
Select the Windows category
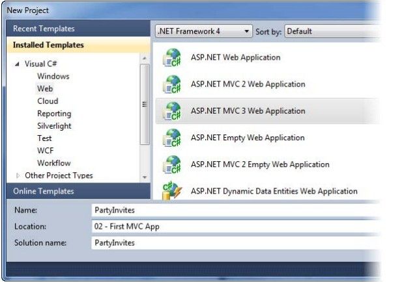click(x=53, y=76)
